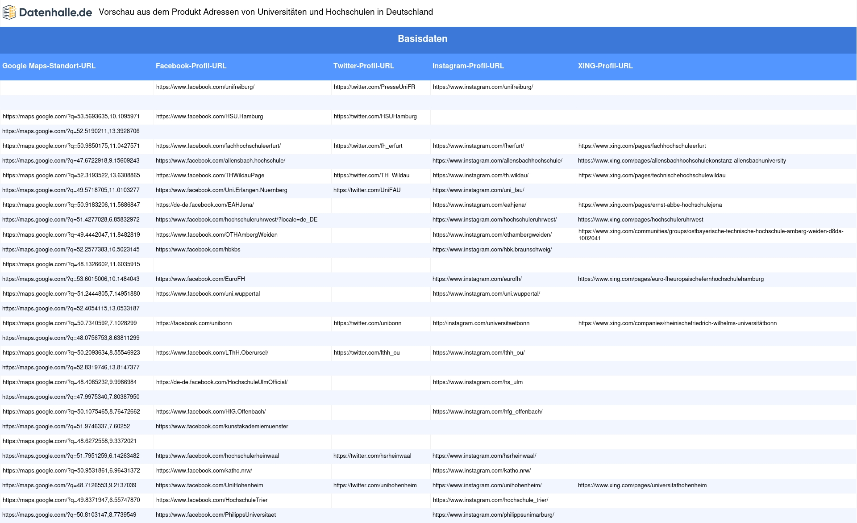
Task: Open the facebook.com/kunstakademiemuenster link
Action: 222,427
